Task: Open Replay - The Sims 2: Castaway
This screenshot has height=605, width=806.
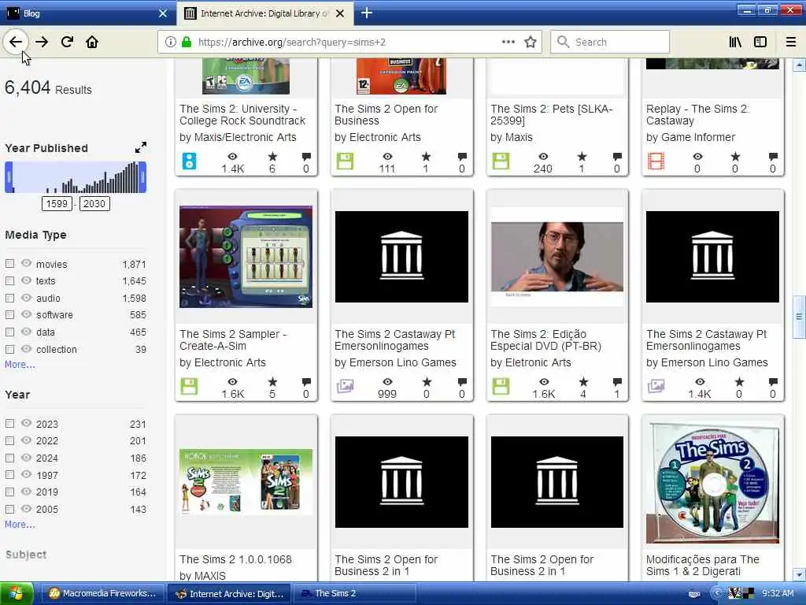Action: (x=697, y=115)
